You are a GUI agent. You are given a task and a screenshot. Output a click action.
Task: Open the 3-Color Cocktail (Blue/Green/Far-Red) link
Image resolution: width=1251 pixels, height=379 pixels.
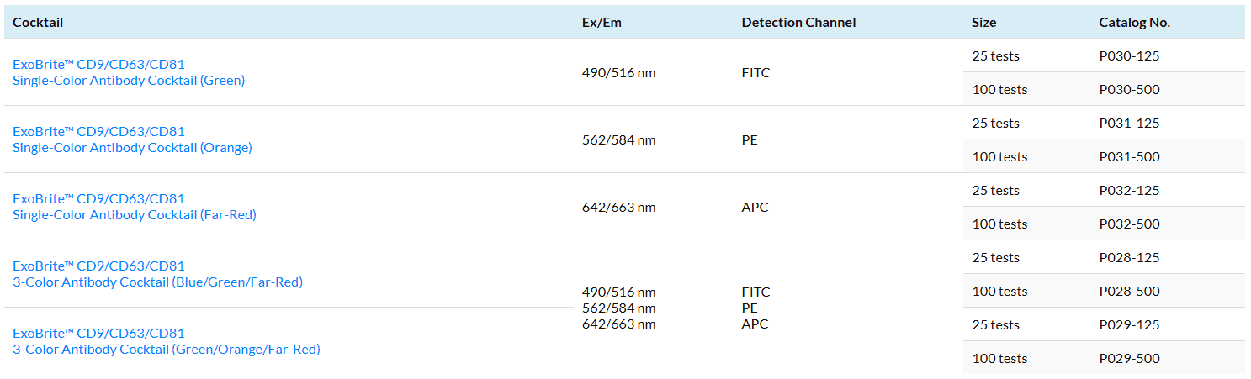[157, 274]
